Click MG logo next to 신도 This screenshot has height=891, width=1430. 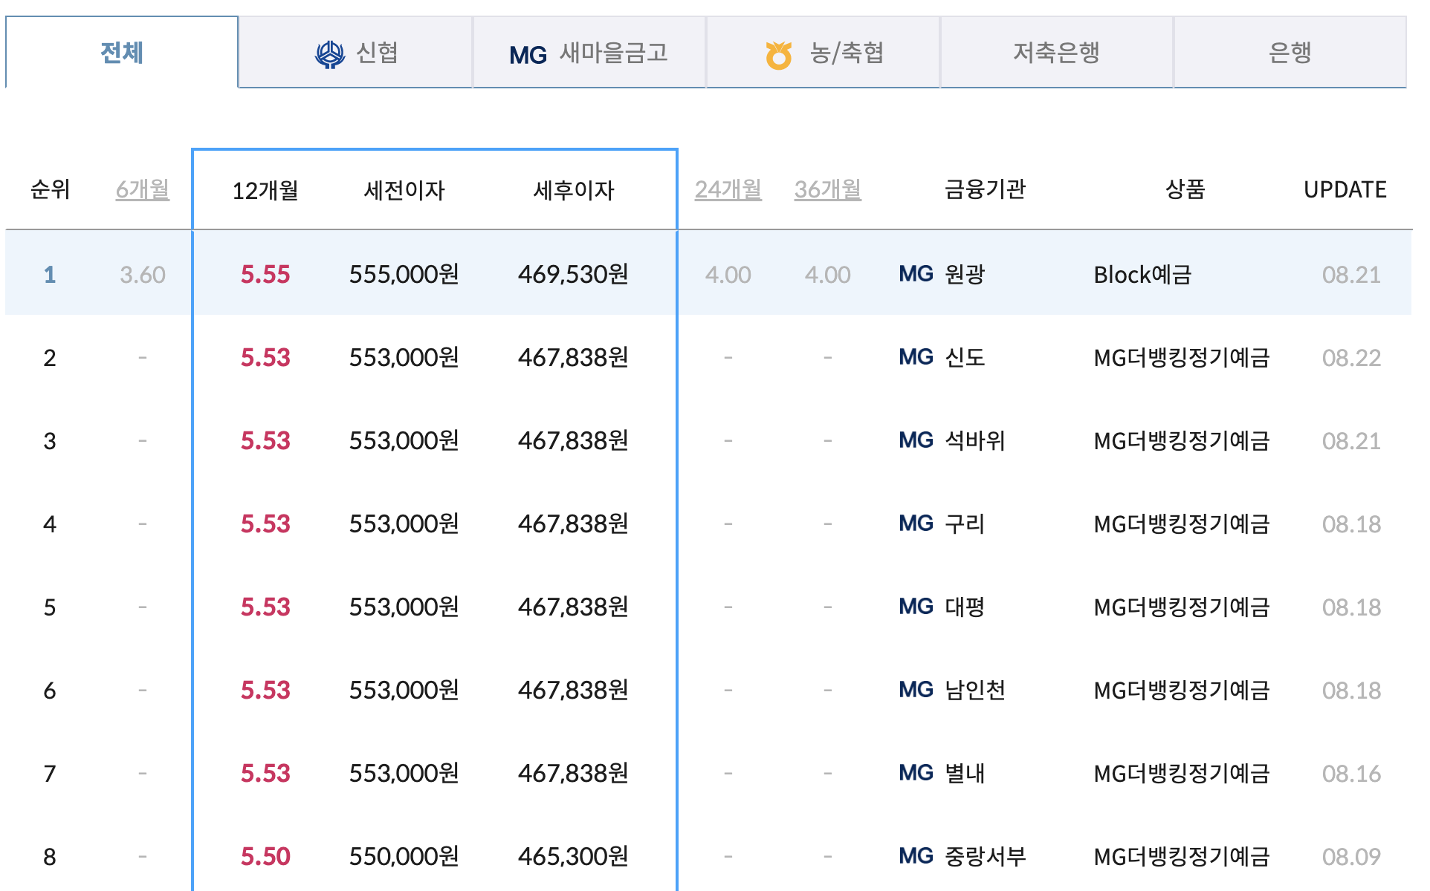915,357
